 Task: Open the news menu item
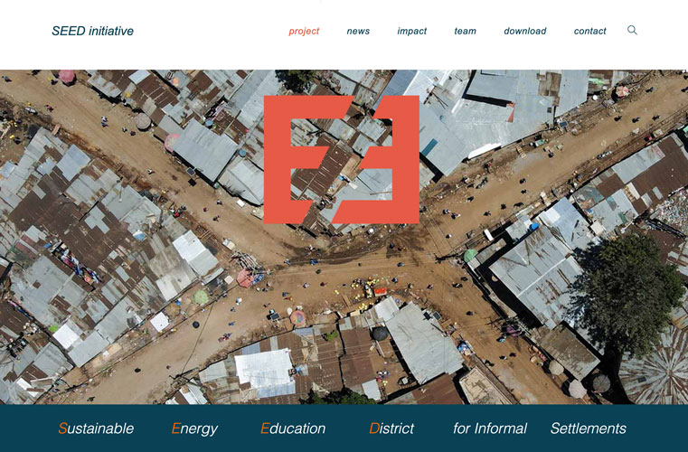[358, 31]
